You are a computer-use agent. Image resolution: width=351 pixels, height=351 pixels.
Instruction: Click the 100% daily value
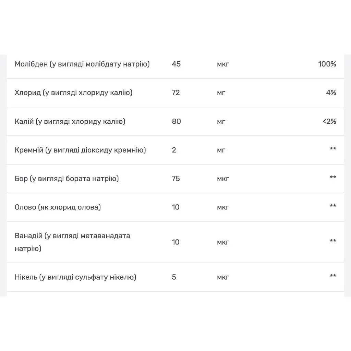[x=327, y=64]
